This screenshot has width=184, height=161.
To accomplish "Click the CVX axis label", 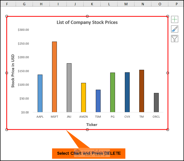I will point(127,117).
